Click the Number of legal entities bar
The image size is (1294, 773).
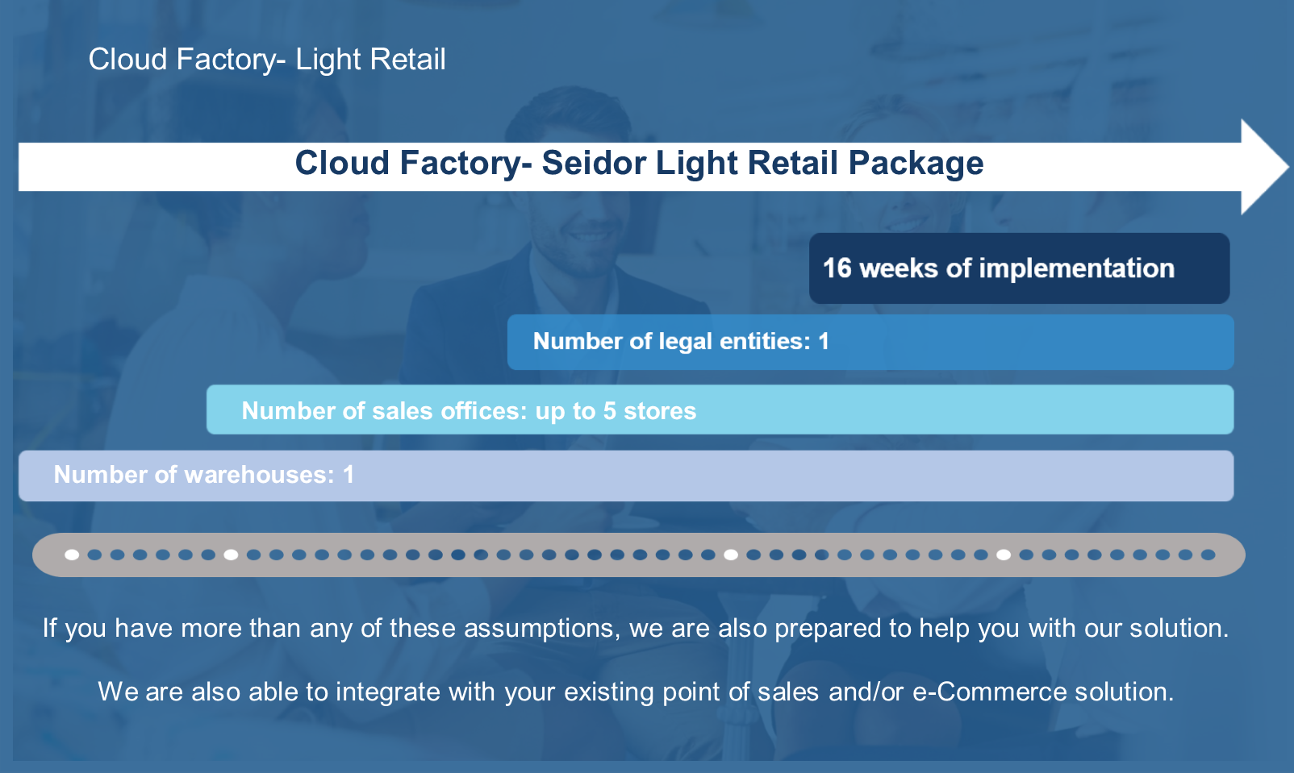(870, 342)
